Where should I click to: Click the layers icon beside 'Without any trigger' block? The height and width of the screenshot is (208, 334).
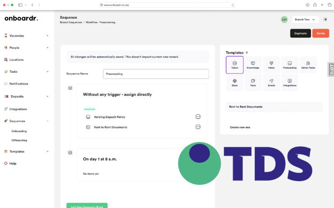70,88
